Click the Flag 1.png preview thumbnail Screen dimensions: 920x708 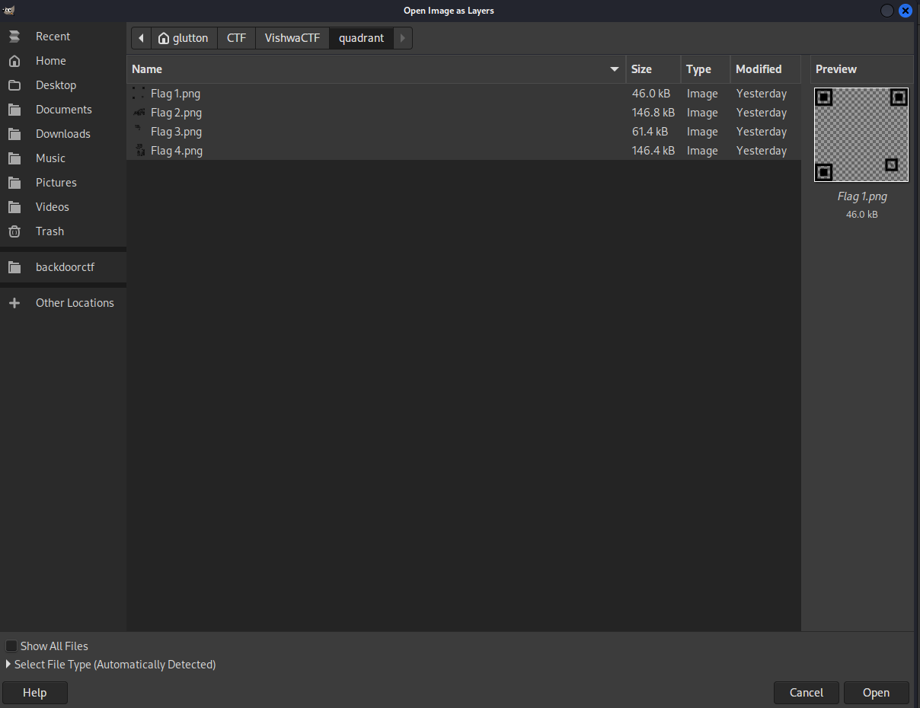(x=861, y=135)
